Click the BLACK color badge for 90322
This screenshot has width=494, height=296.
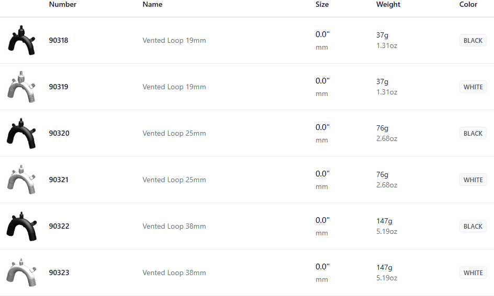pos(473,227)
